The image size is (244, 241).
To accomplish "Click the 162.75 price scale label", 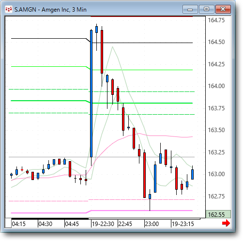I will (x=216, y=196).
